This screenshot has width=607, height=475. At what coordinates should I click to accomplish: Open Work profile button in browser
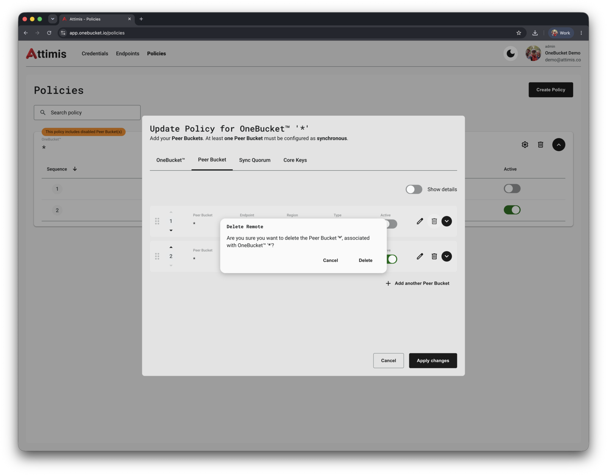(561, 33)
